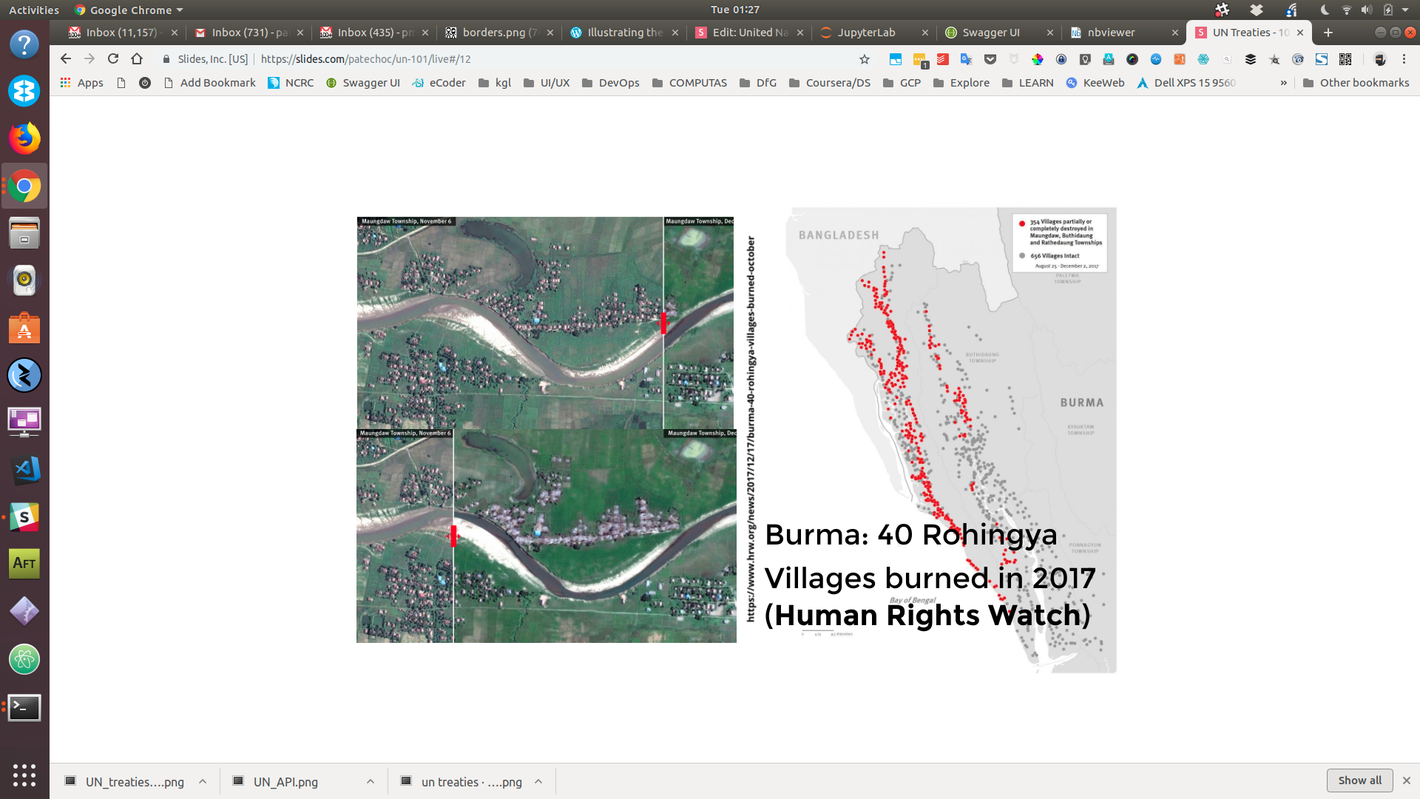Bookmark this page with star icon
The width and height of the screenshot is (1420, 799).
pos(864,59)
